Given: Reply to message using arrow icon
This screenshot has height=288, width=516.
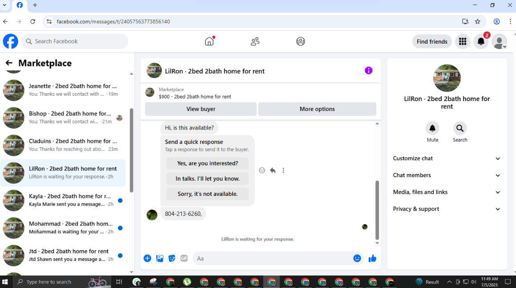Looking at the screenshot, I should (273, 170).
